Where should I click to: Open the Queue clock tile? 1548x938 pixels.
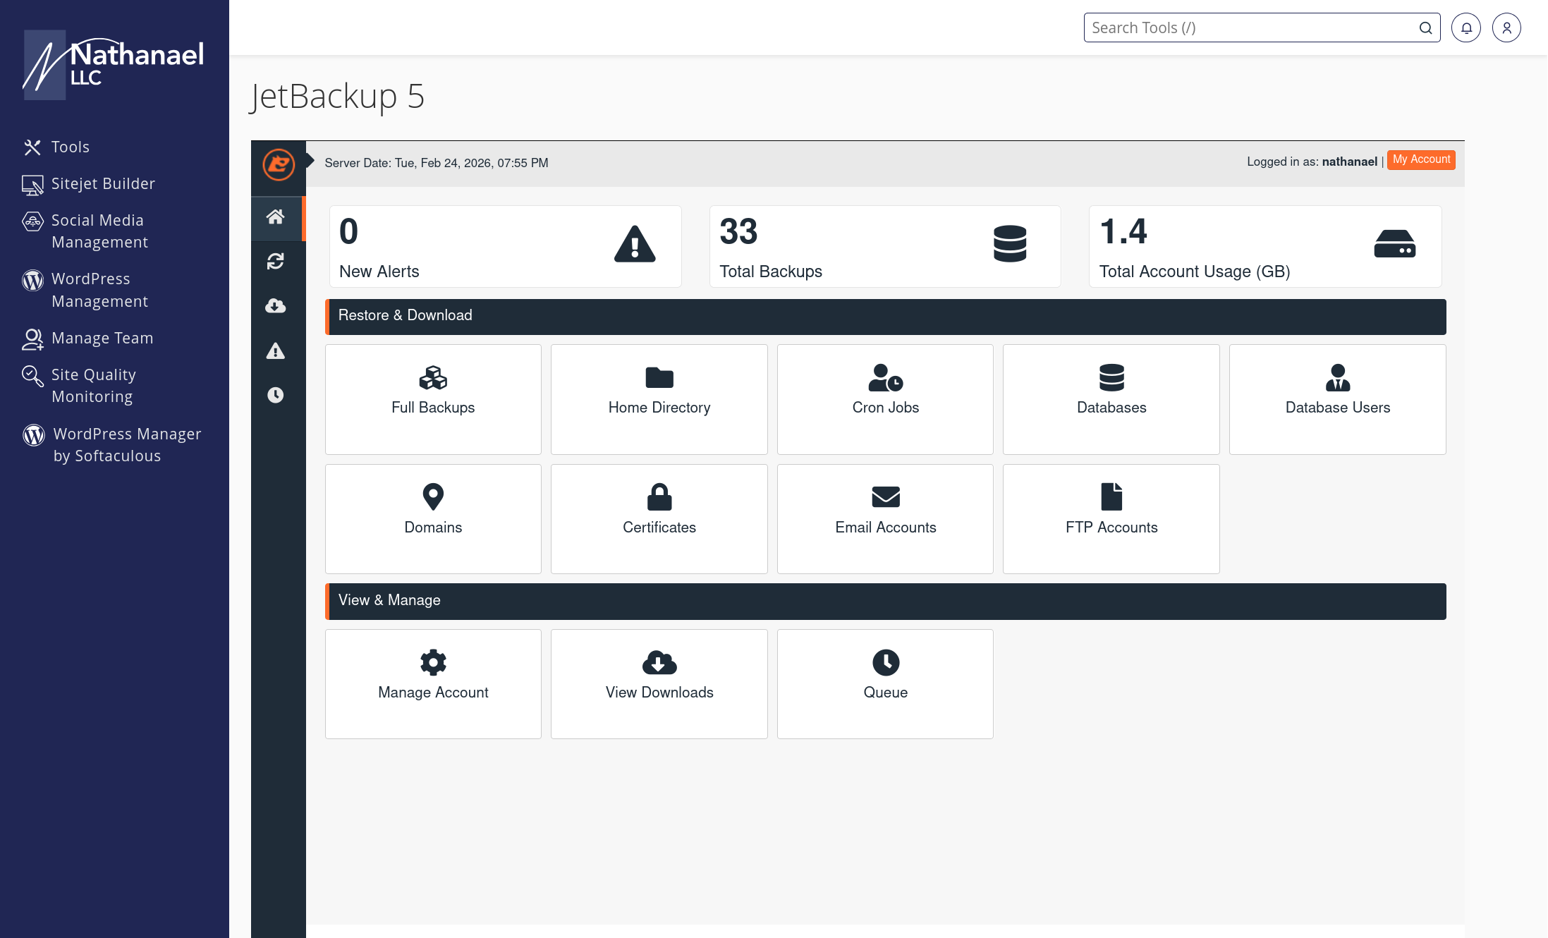click(x=885, y=684)
